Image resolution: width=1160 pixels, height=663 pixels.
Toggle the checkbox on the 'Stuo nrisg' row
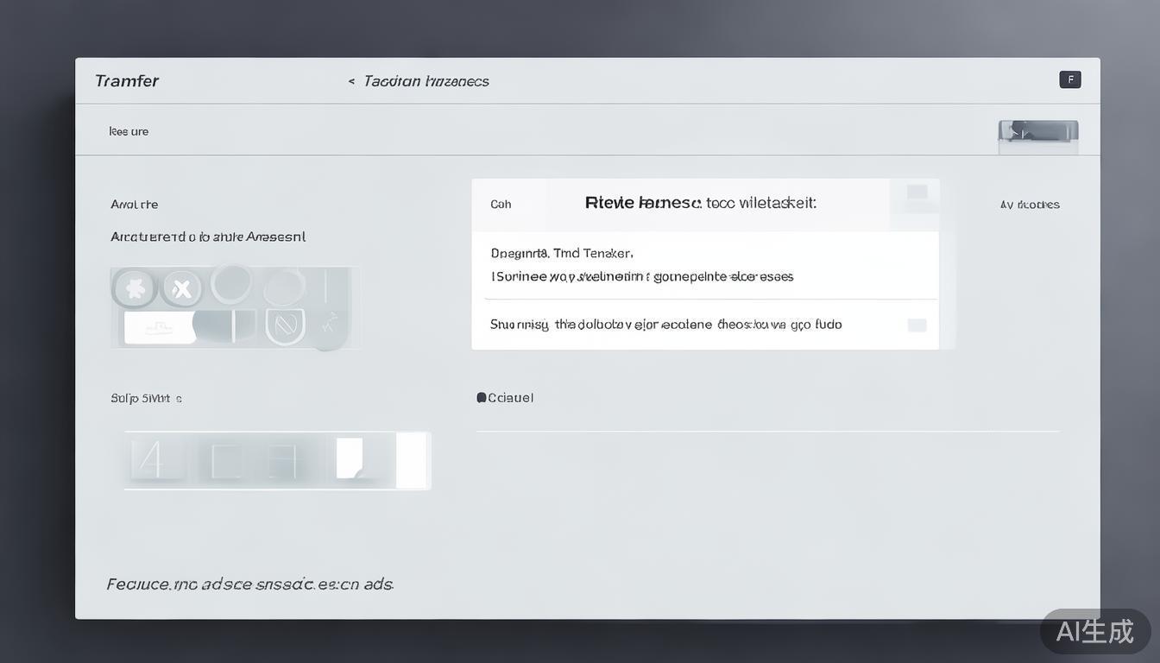point(917,325)
